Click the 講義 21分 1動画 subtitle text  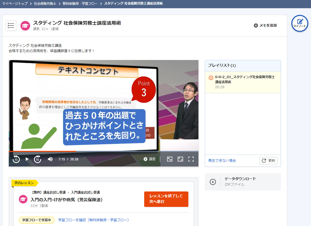(x=46, y=29)
